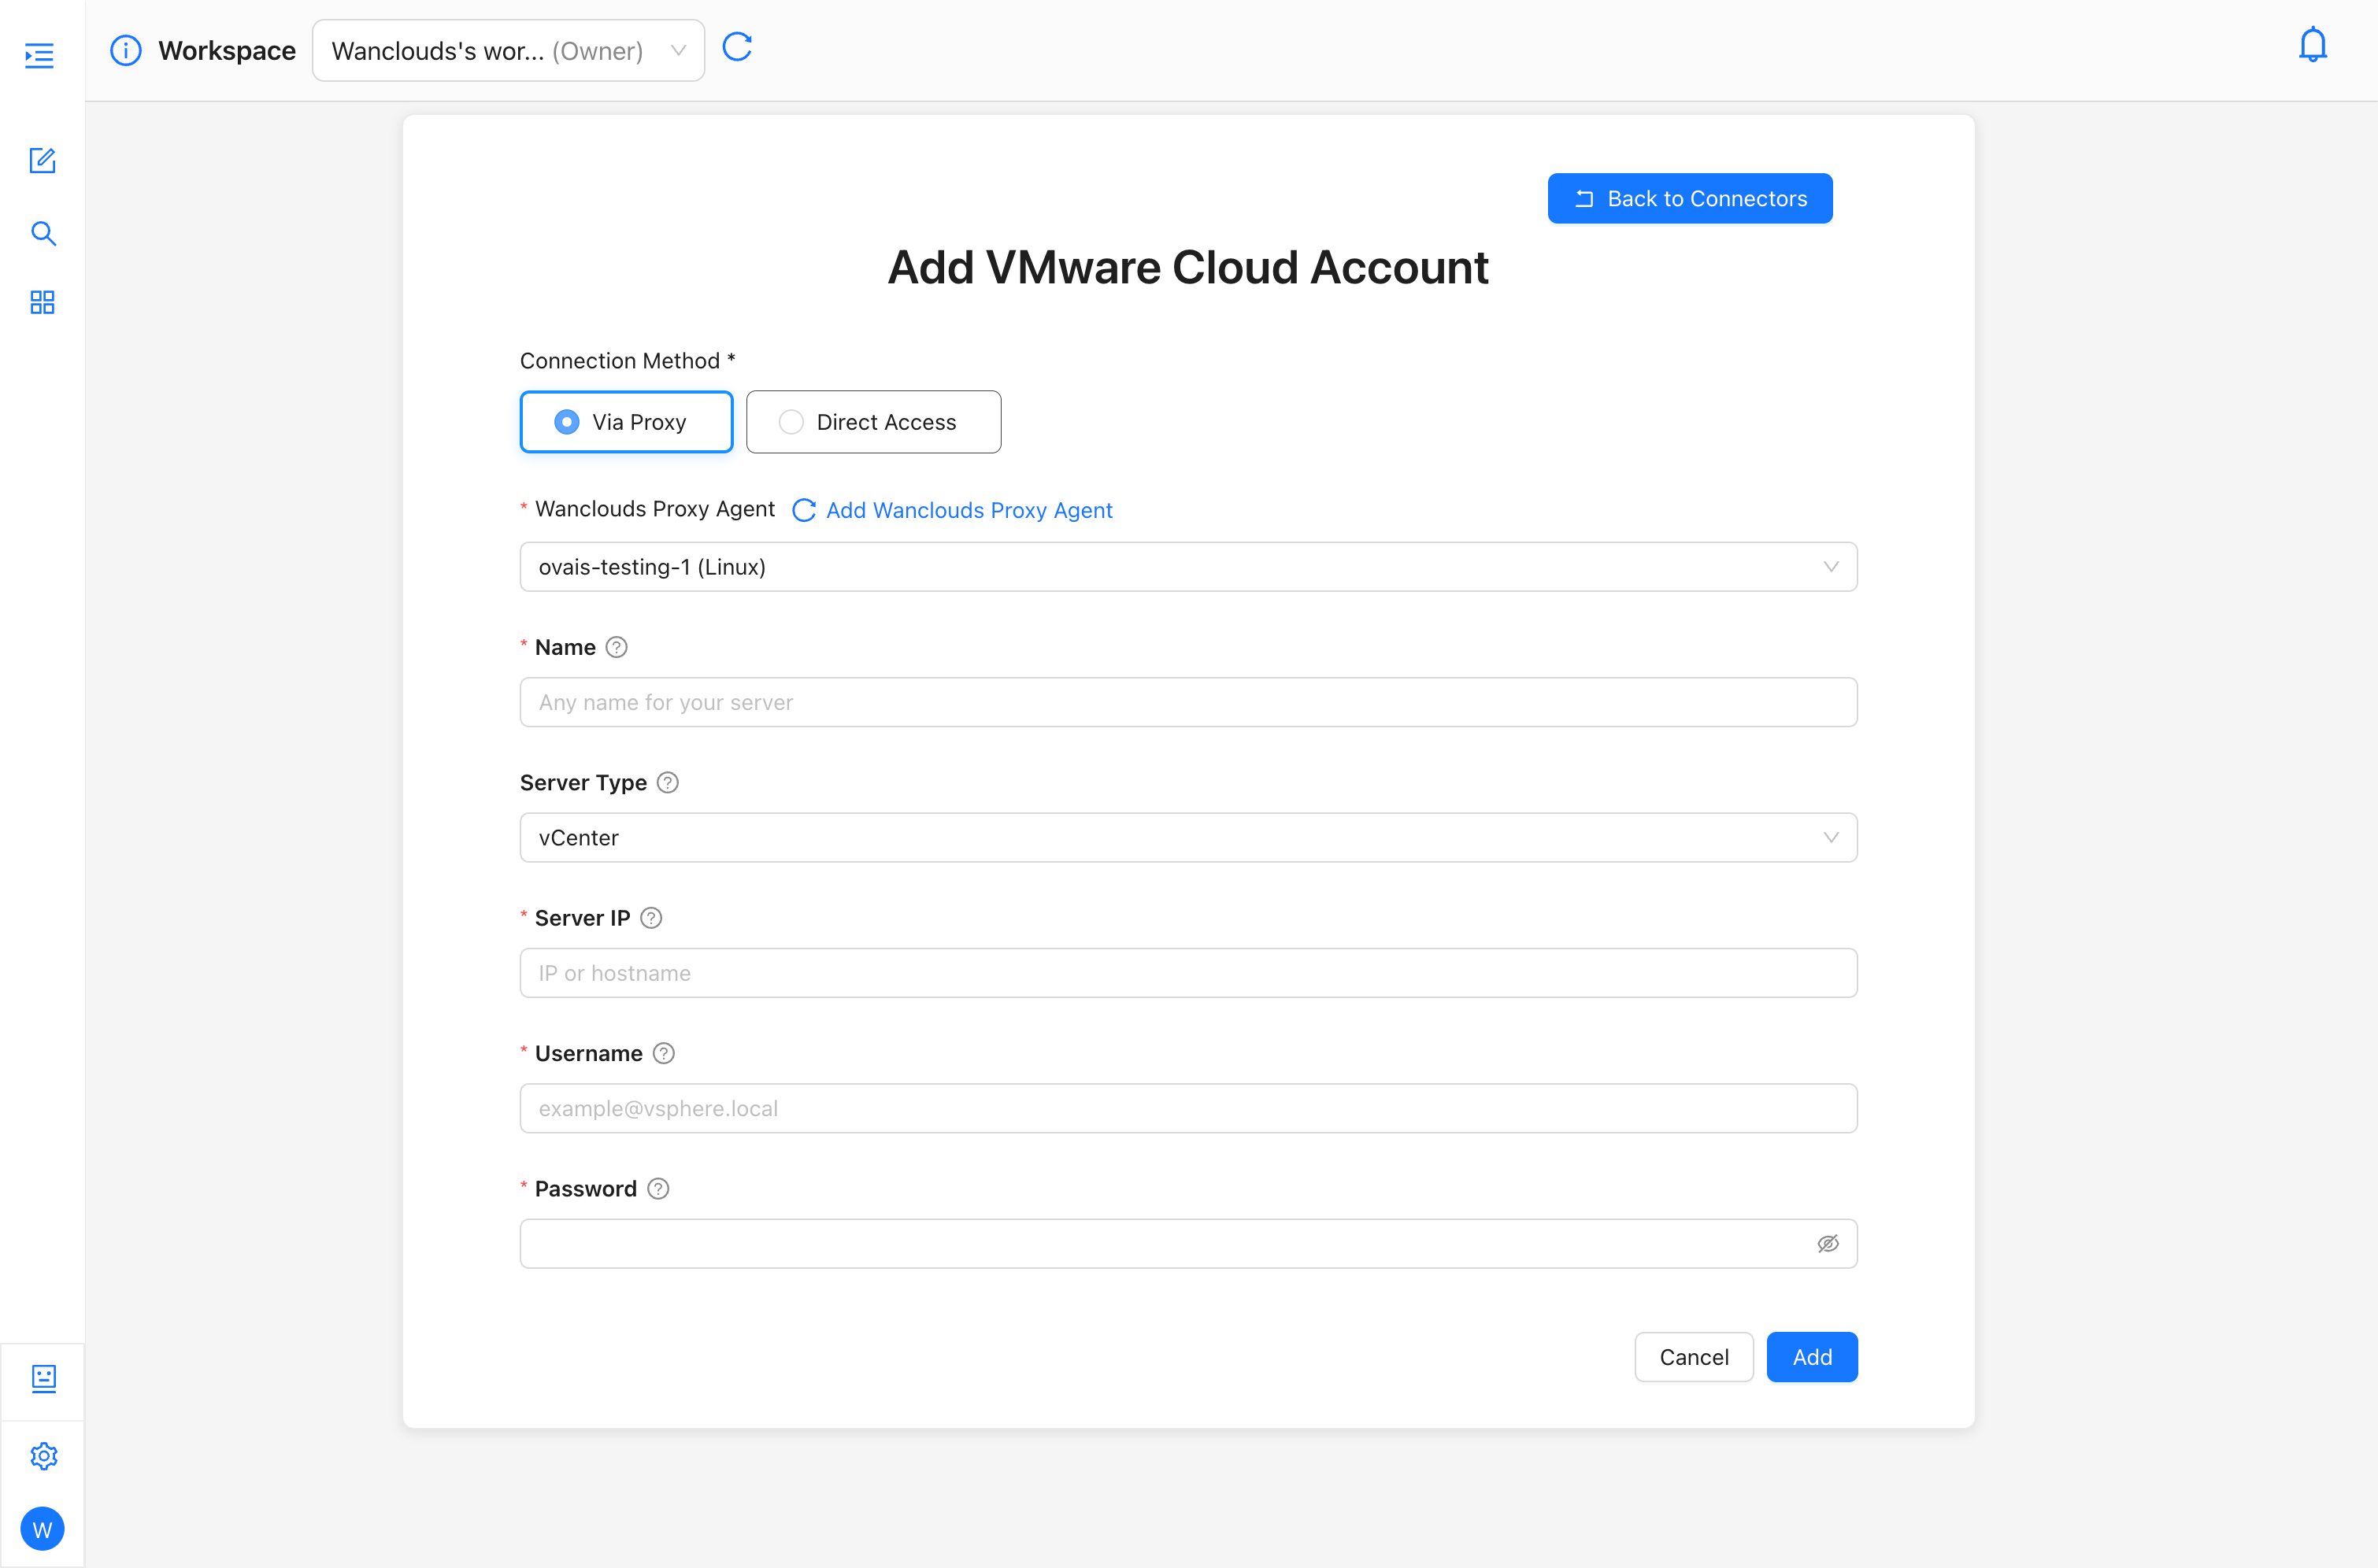Click the Workspace info icon
This screenshot has width=2378, height=1568.
pos(125,50)
